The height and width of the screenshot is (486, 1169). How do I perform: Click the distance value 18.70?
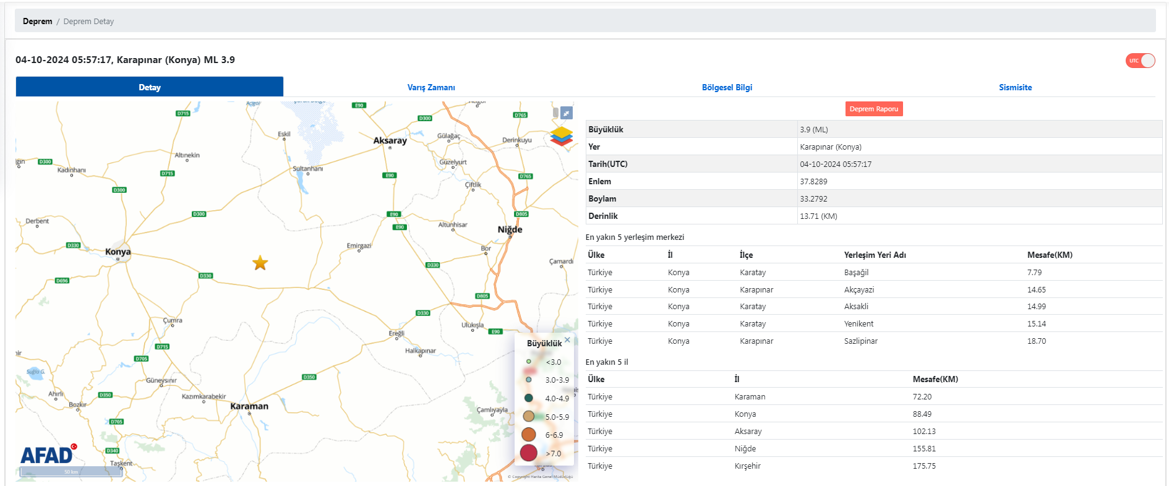coord(1037,341)
